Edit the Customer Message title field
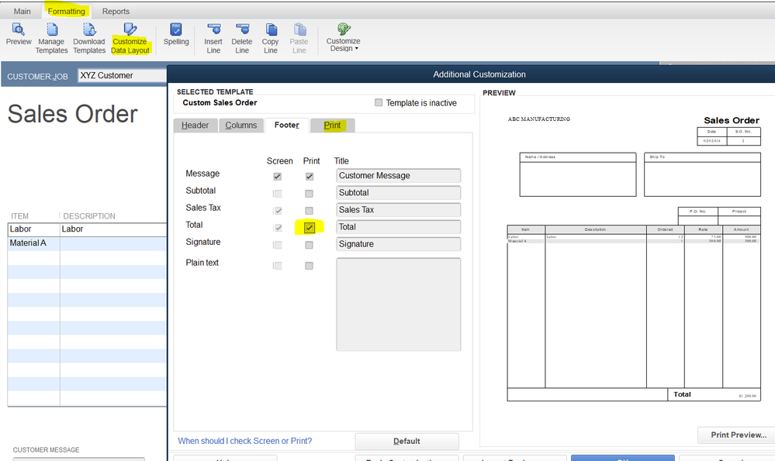This screenshot has height=461, width=775. click(x=399, y=176)
